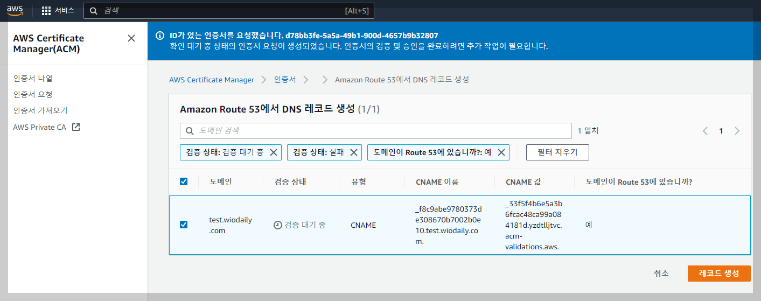Click 필터 지우기 button

click(x=557, y=152)
